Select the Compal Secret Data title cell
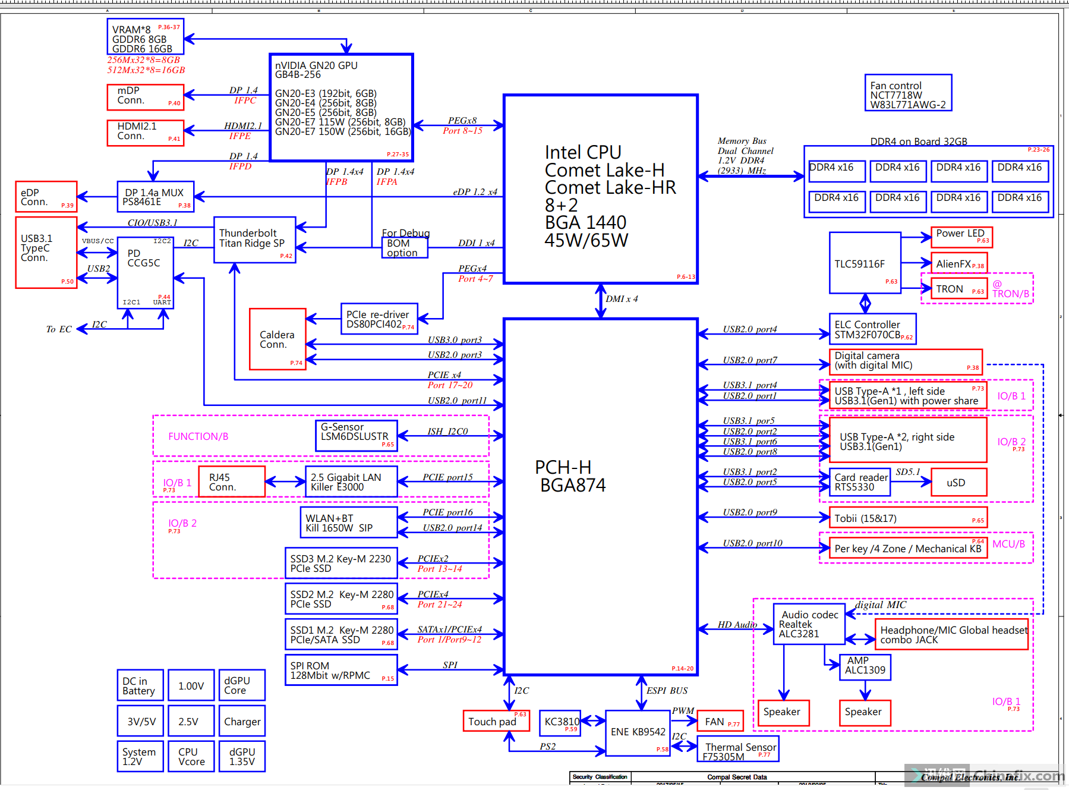1069x790 pixels. pyautogui.click(x=737, y=777)
